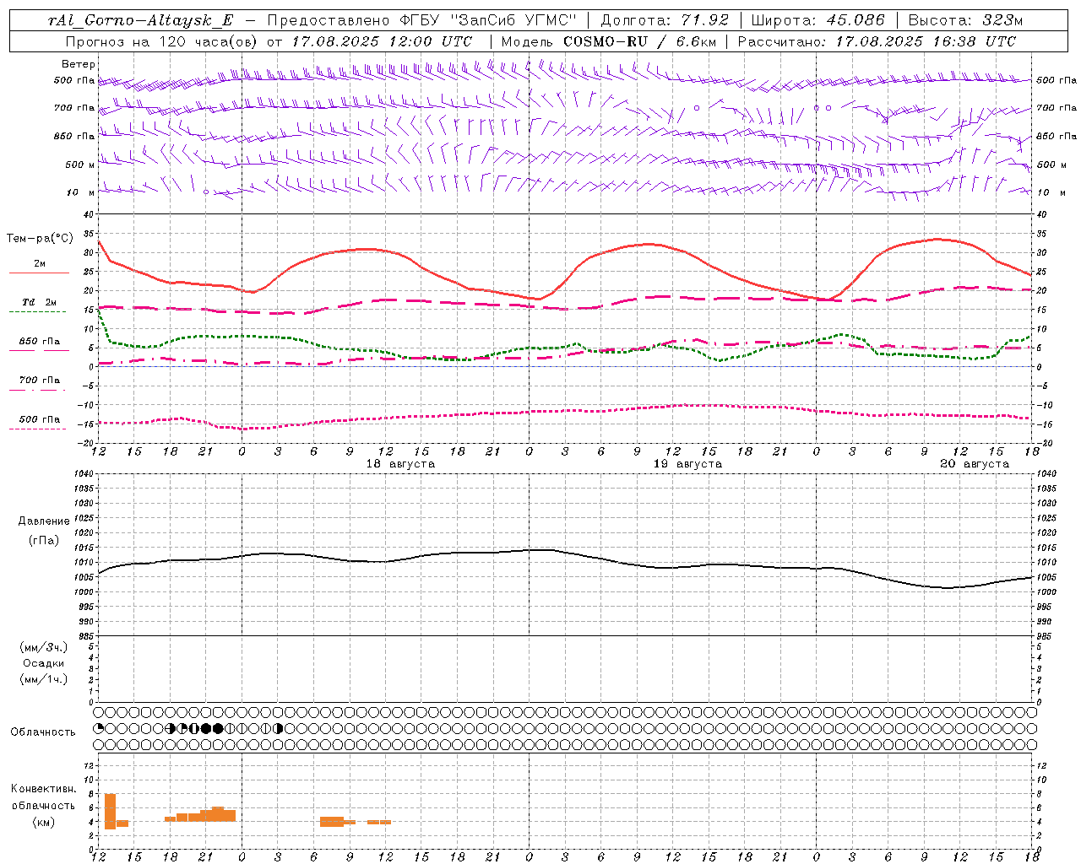
Task: Select the Широта: 45.086 header value
Action: coord(818,21)
